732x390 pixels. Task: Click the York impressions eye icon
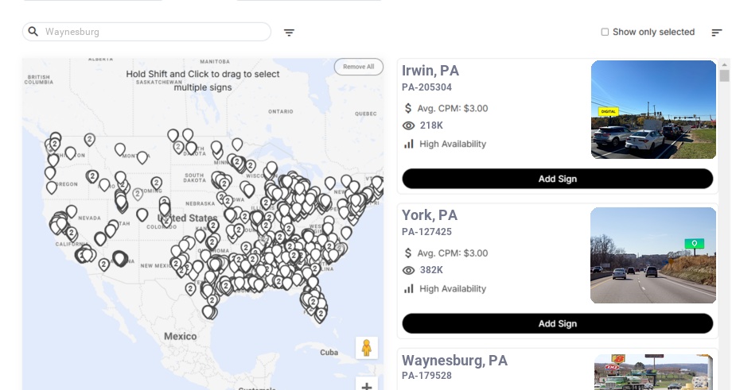[409, 270]
